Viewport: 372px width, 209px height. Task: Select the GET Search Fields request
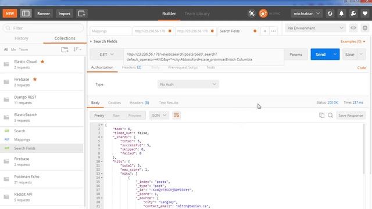[41, 148]
